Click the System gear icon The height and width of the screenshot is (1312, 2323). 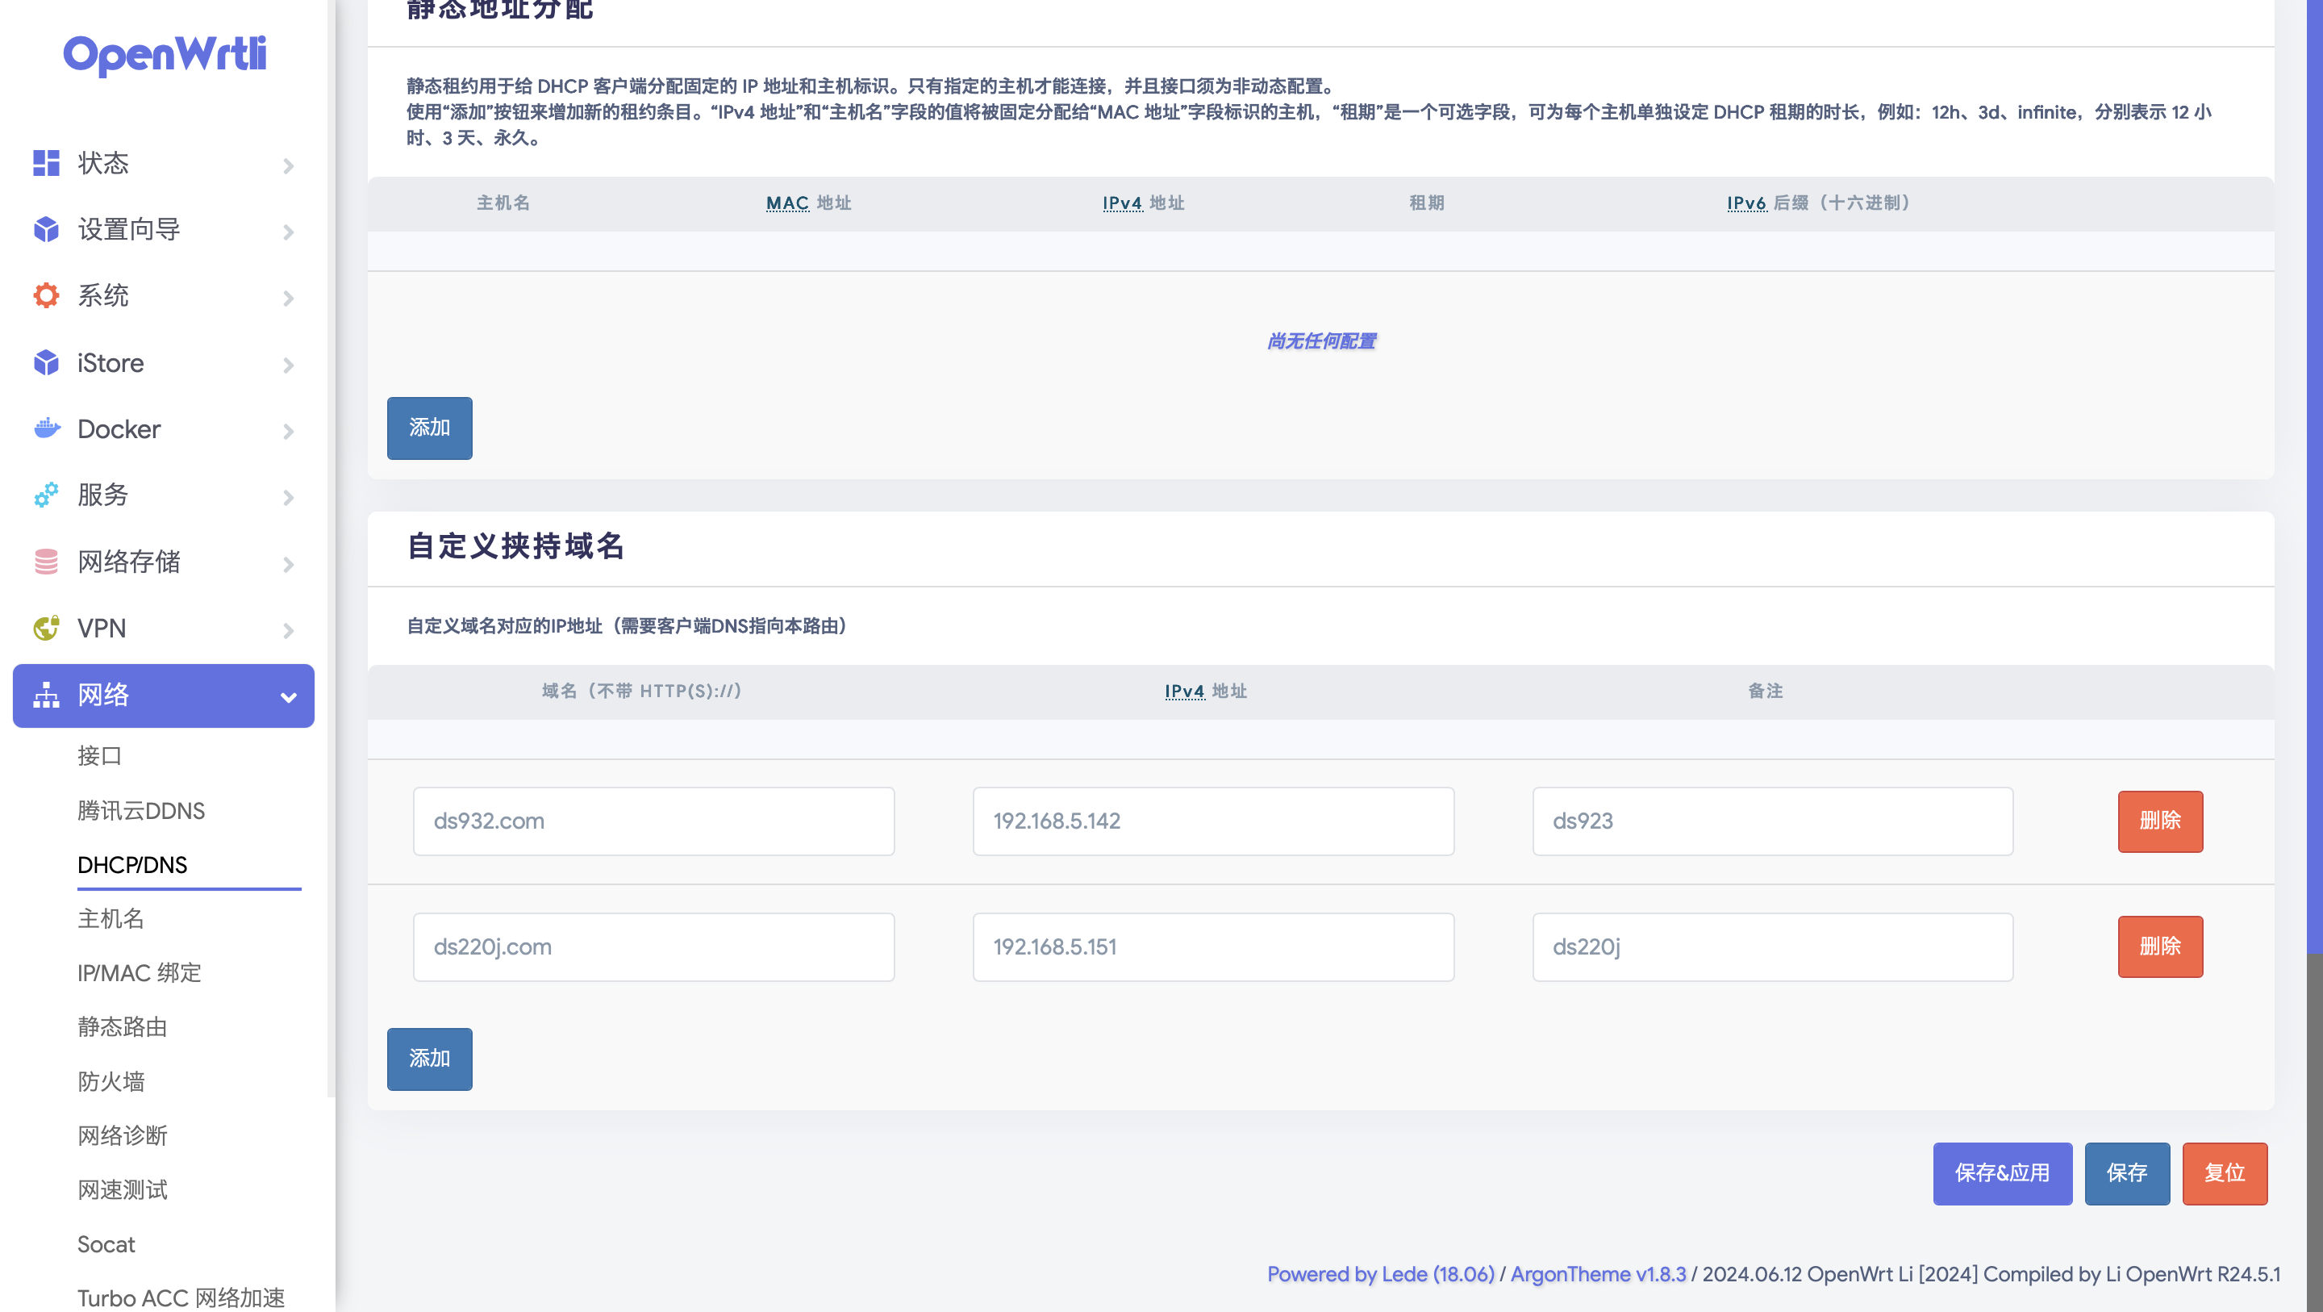[46, 296]
